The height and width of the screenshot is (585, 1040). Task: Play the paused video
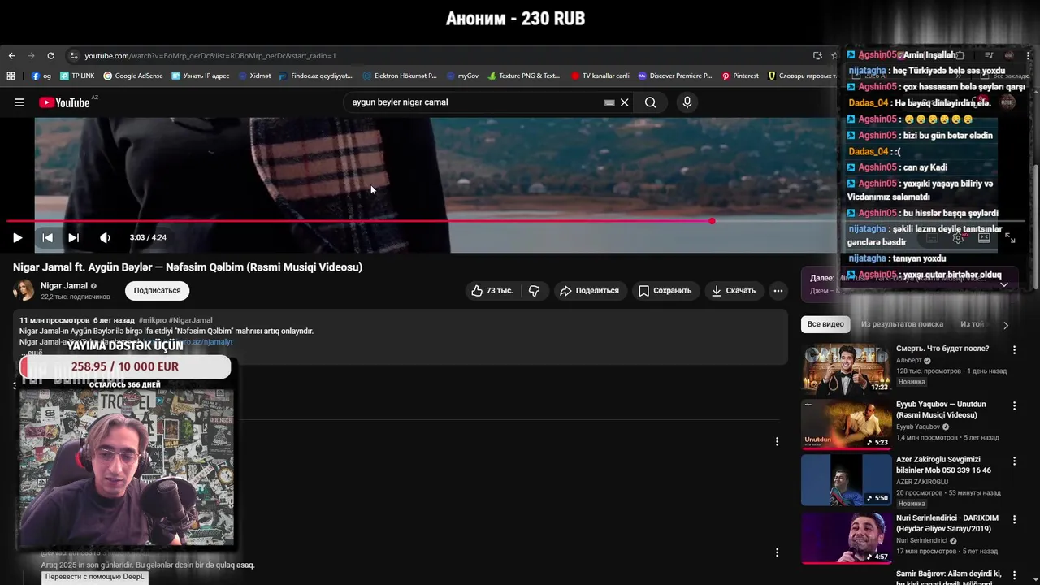pos(17,237)
